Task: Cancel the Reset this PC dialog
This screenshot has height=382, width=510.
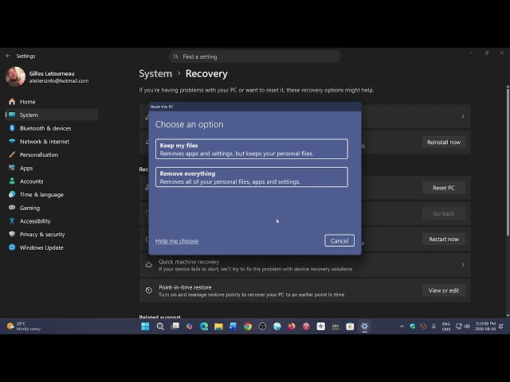Action: coord(339,240)
